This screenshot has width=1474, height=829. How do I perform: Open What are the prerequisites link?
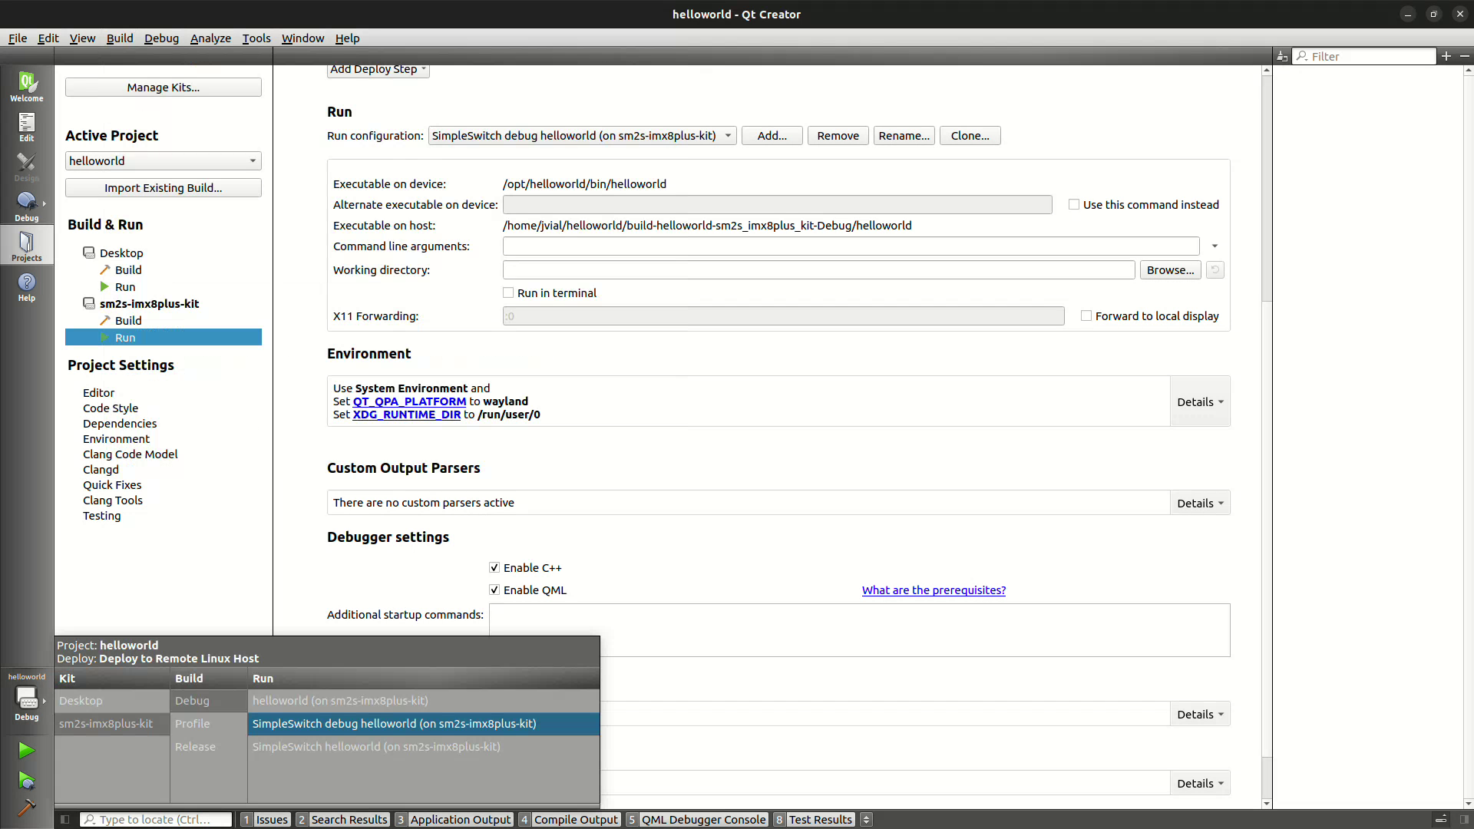[x=934, y=590]
